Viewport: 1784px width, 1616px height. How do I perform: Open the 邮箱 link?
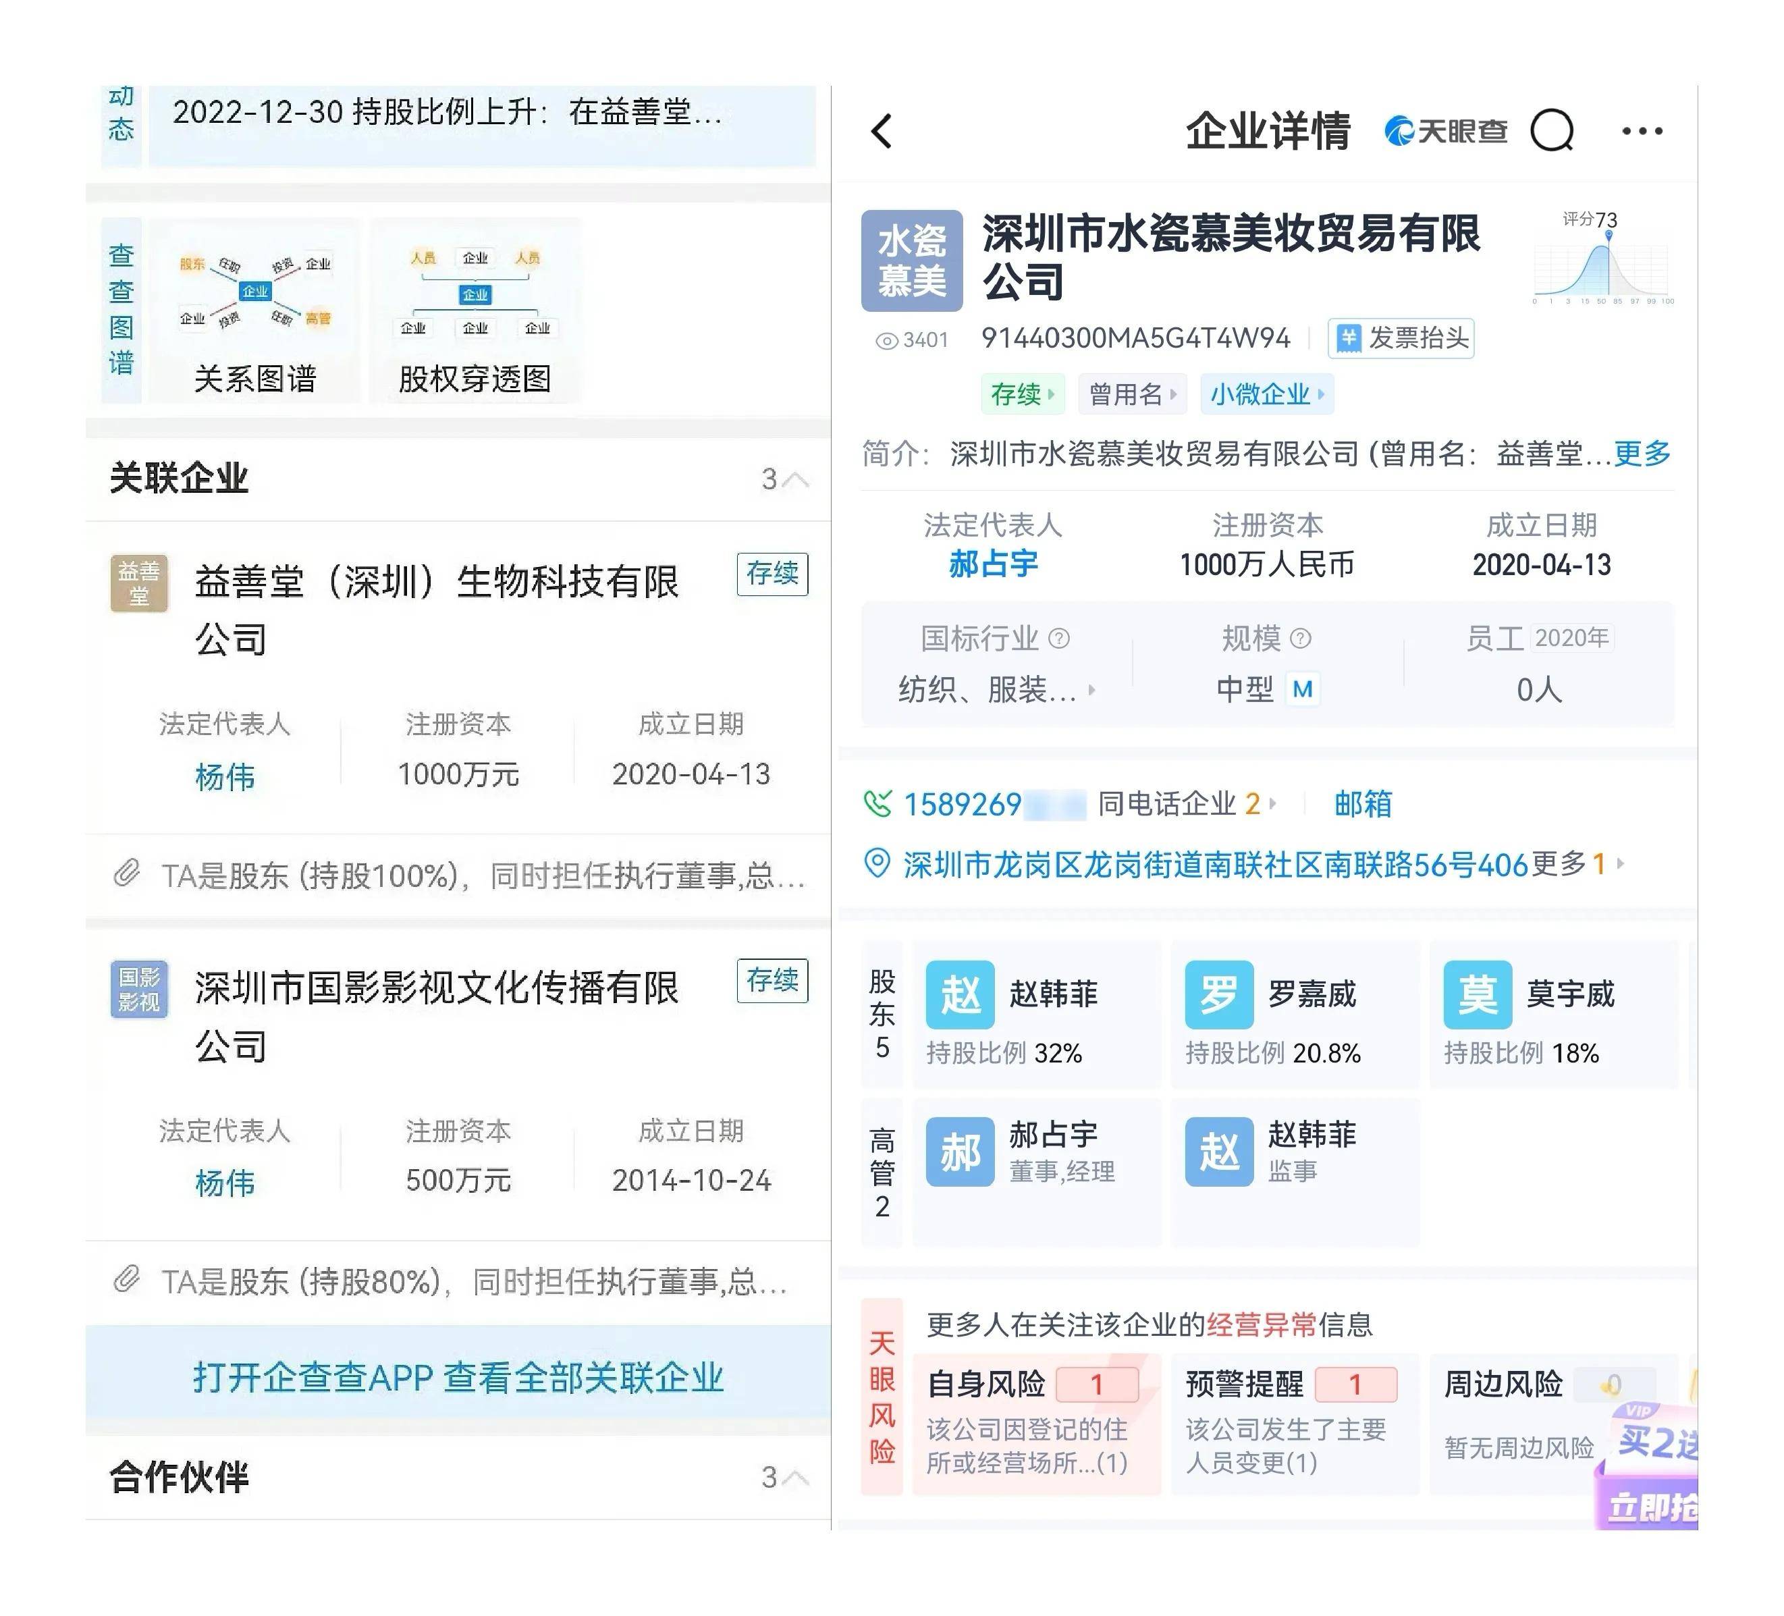click(1363, 803)
